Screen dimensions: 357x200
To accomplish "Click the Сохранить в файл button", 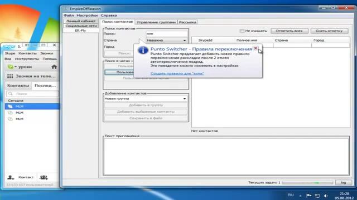I will pos(146,118).
